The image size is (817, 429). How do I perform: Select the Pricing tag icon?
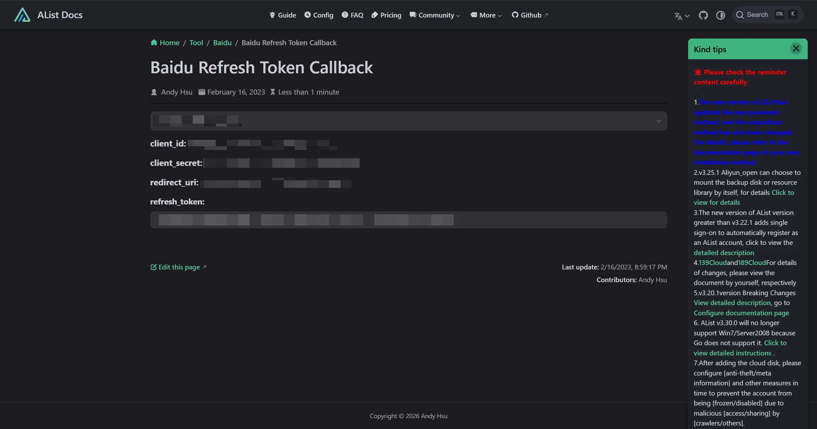click(375, 15)
